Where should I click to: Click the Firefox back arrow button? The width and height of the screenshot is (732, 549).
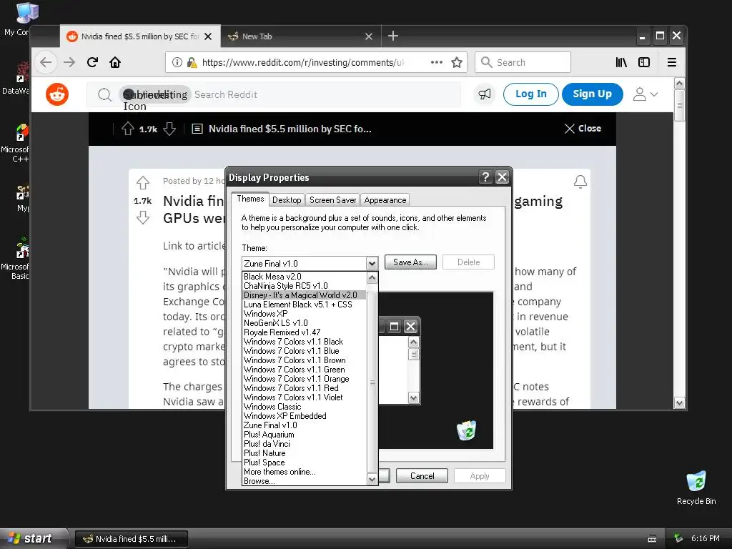(x=46, y=62)
